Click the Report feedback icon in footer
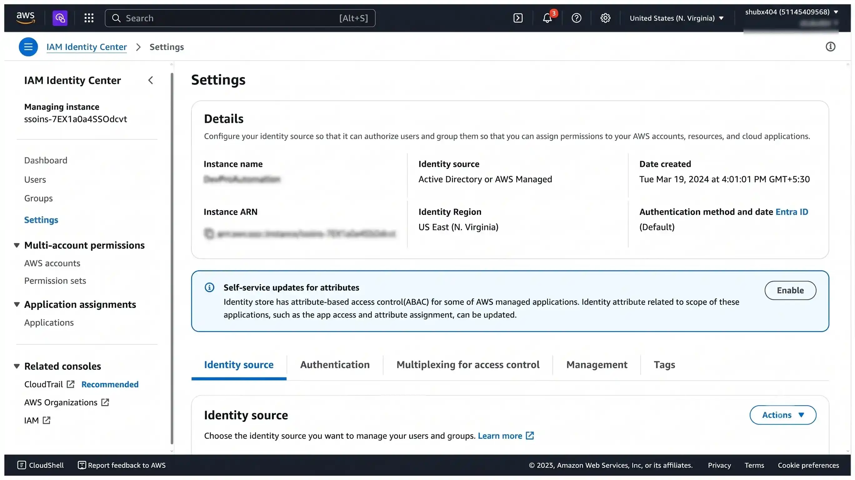 tap(82, 465)
